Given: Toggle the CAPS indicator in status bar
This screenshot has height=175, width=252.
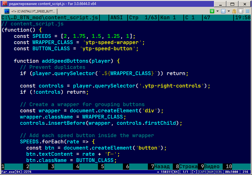Looking at the screenshot, I should click(x=202, y=172).
